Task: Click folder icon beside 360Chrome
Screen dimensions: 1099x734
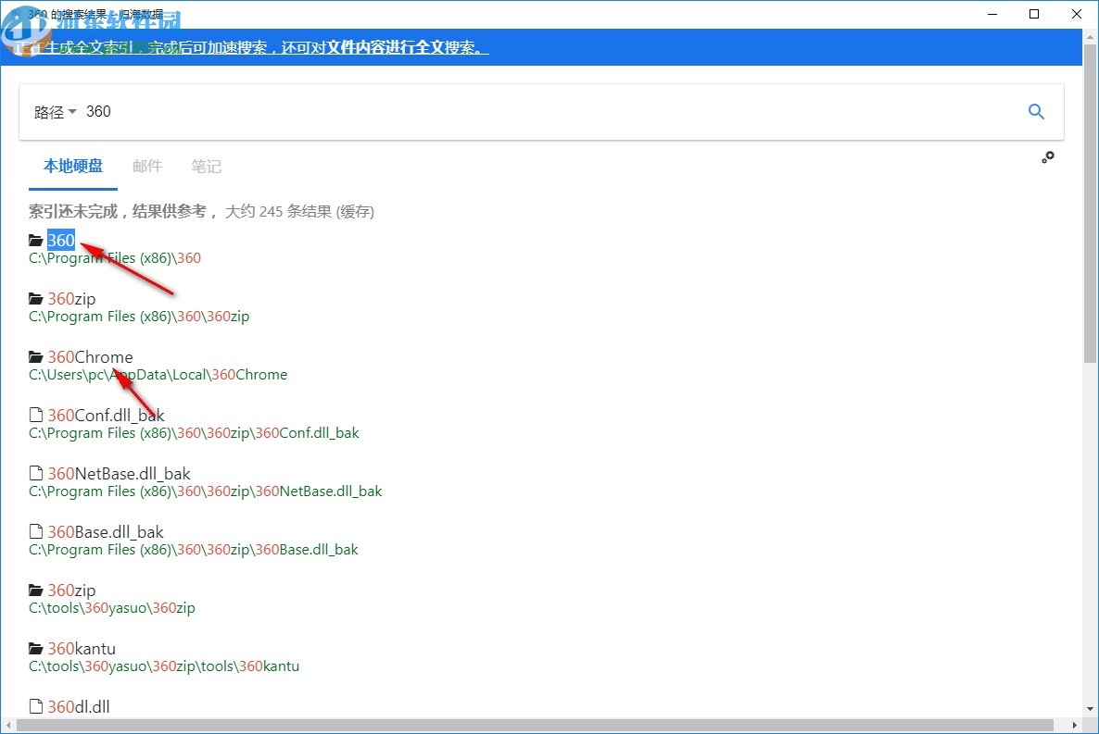Action: tap(36, 357)
